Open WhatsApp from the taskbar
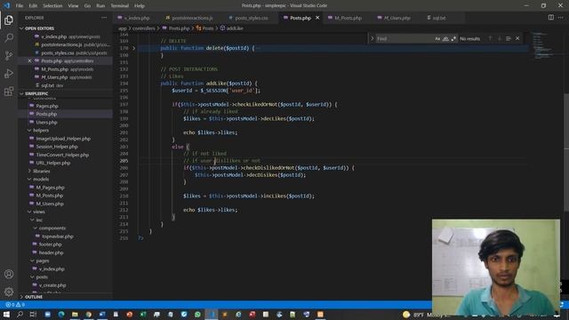This screenshot has width=569, height=320. tap(197, 314)
